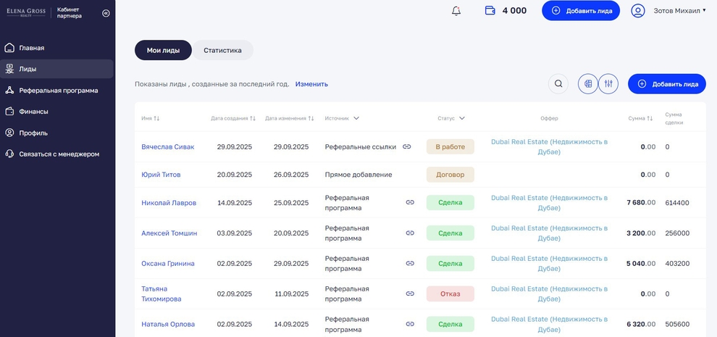
Task: Click the user avatar icon in the header
Action: [x=638, y=11]
